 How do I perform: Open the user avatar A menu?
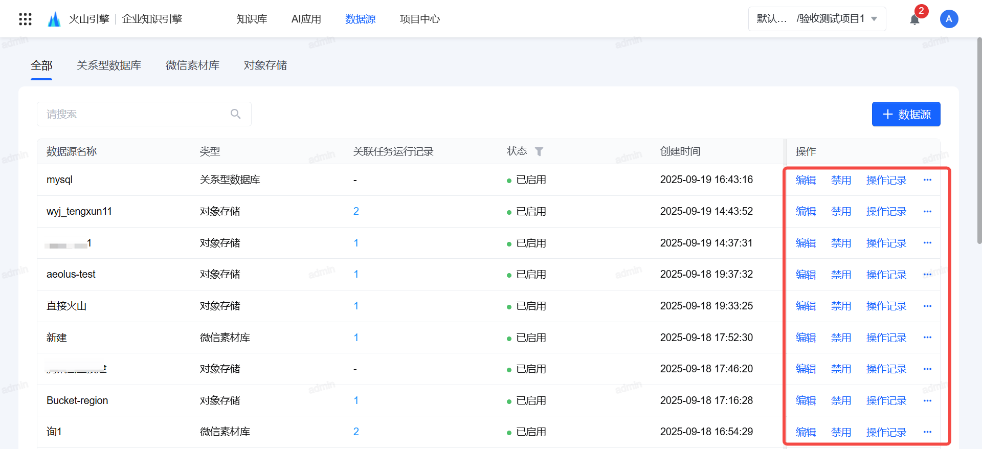coord(949,19)
